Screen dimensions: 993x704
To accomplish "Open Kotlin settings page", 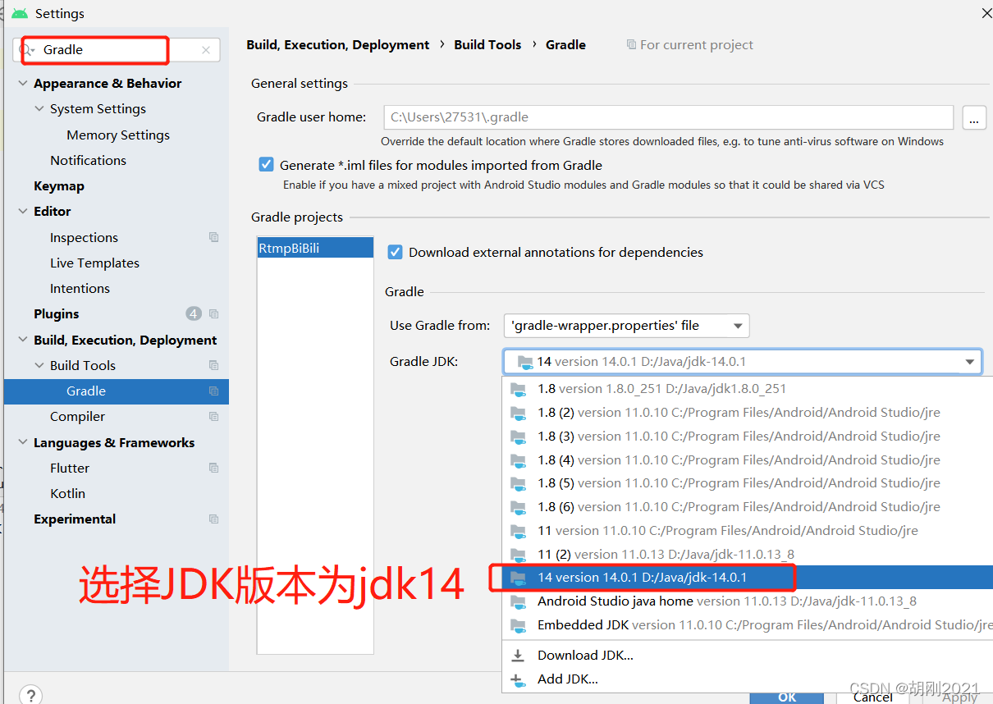I will point(67,493).
